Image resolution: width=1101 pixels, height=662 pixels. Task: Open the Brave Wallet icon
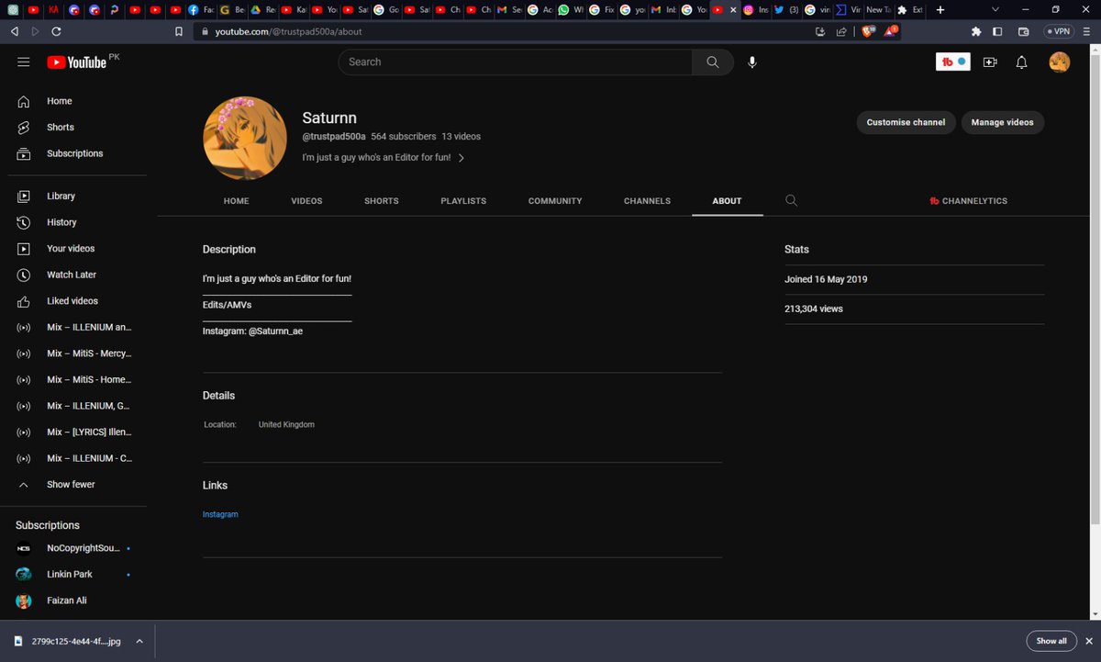point(1024,31)
